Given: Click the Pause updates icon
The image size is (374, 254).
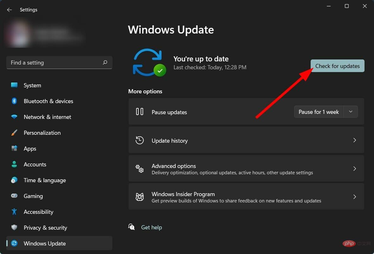Looking at the screenshot, I should pyautogui.click(x=139, y=112).
